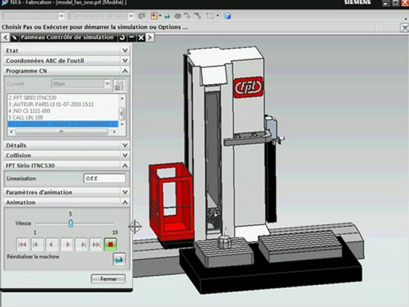Click the blue cube icon in the toolbar
This screenshot has height=307, width=409.
click(227, 16)
